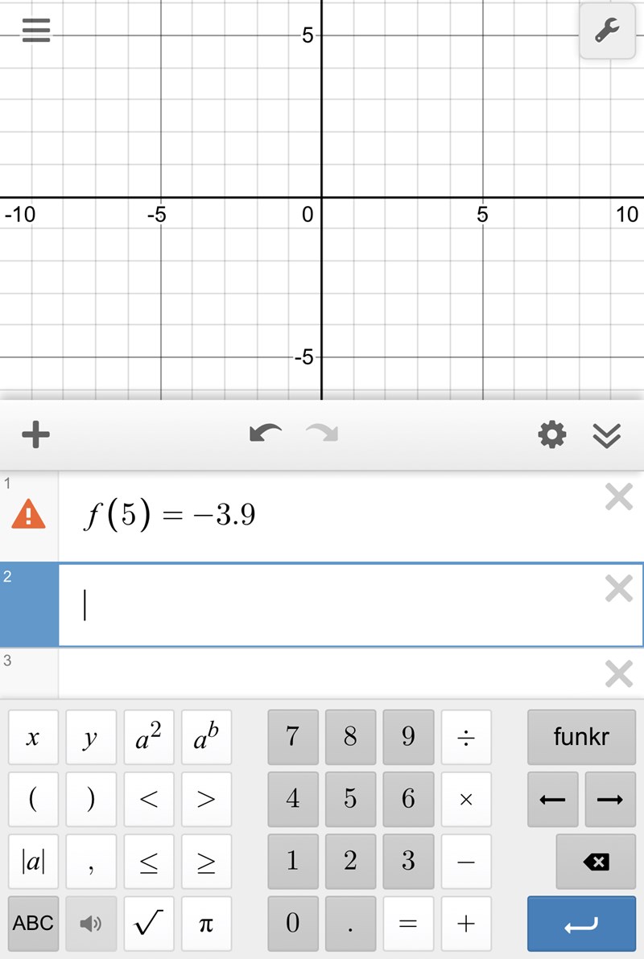644x959 pixels.
Task: Open the funkr functions menu
Action: [x=581, y=737]
